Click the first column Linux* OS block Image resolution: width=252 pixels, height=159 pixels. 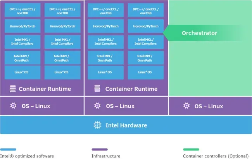pyautogui.click(x=22, y=72)
